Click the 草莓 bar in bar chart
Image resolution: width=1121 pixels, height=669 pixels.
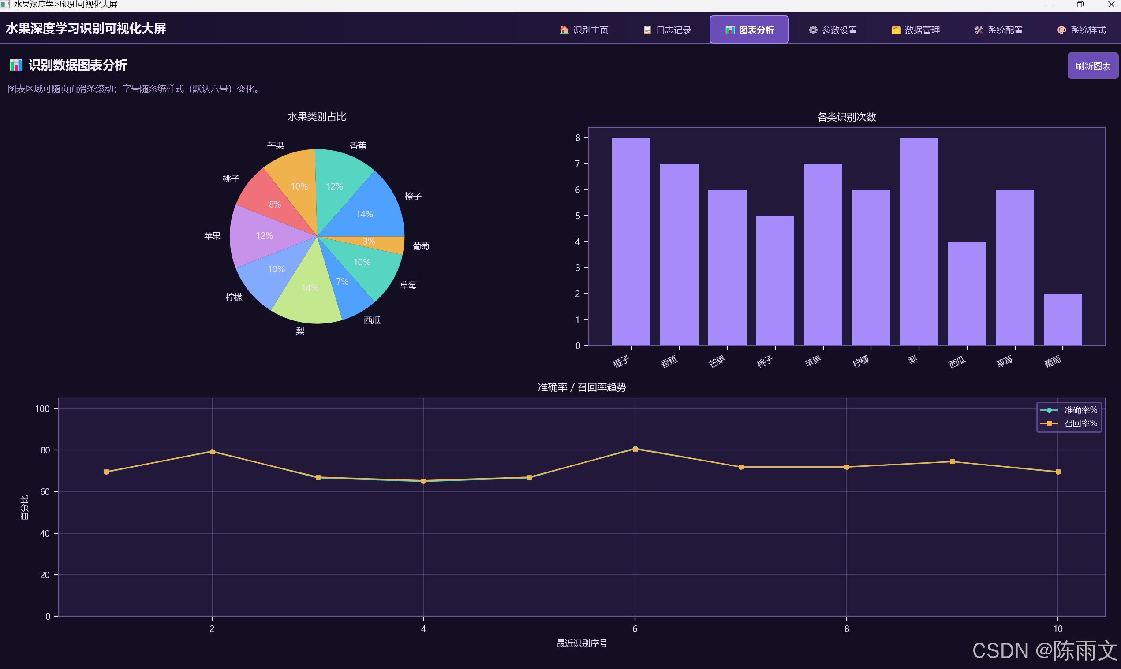coord(1015,268)
